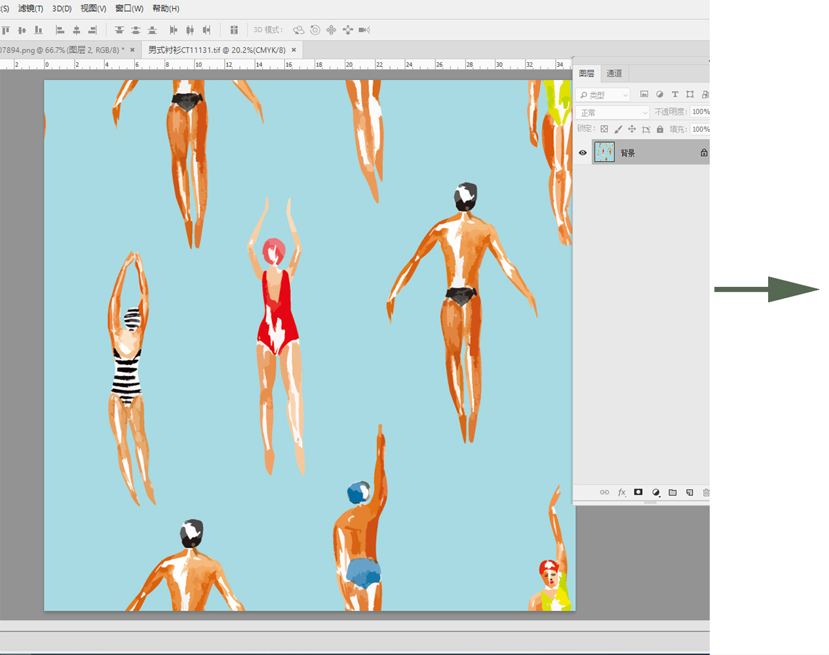Click the link layers icon
The width and height of the screenshot is (829, 655).
[604, 493]
